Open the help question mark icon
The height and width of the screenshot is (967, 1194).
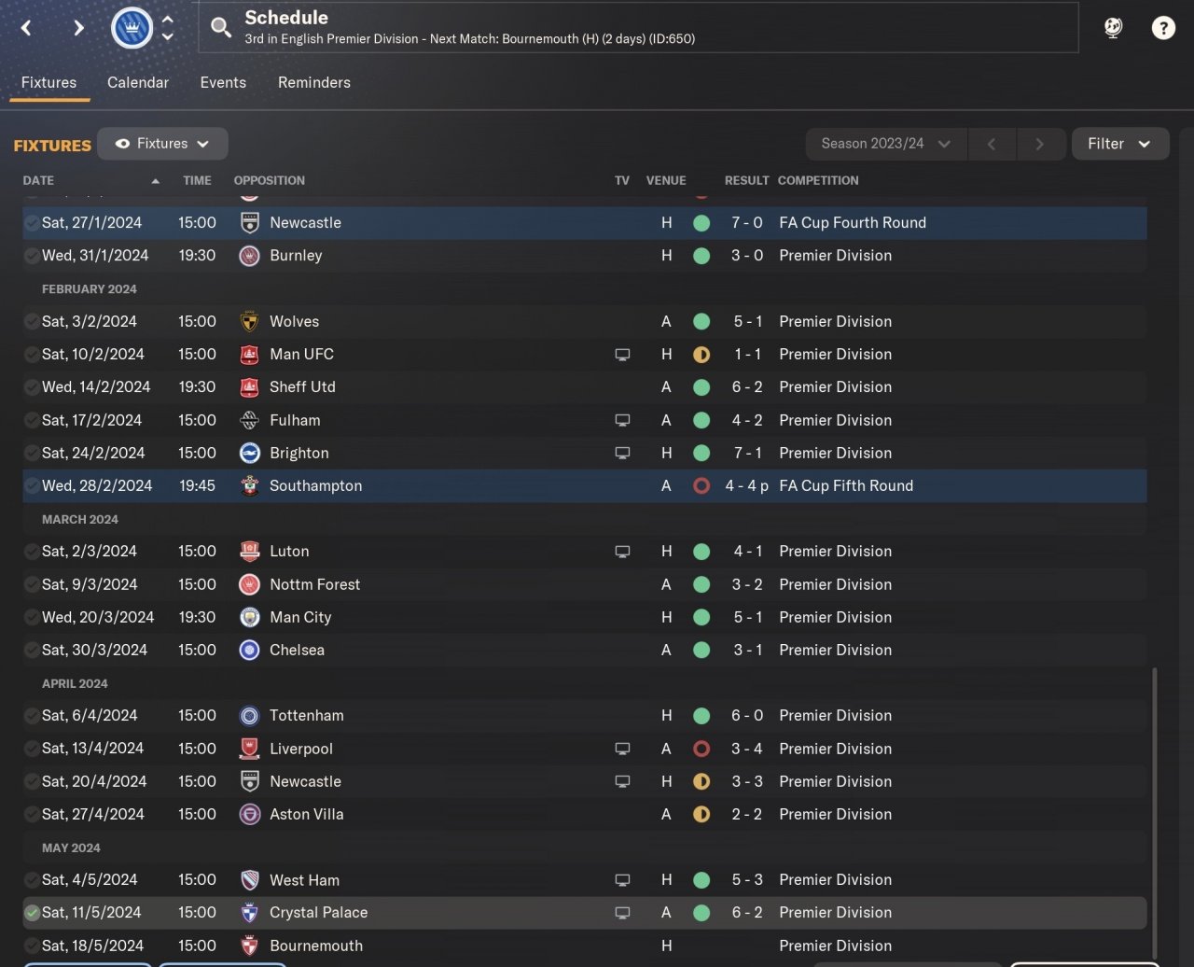click(x=1163, y=28)
